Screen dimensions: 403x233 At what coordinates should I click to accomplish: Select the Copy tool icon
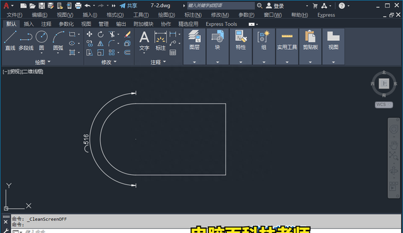(x=89, y=43)
